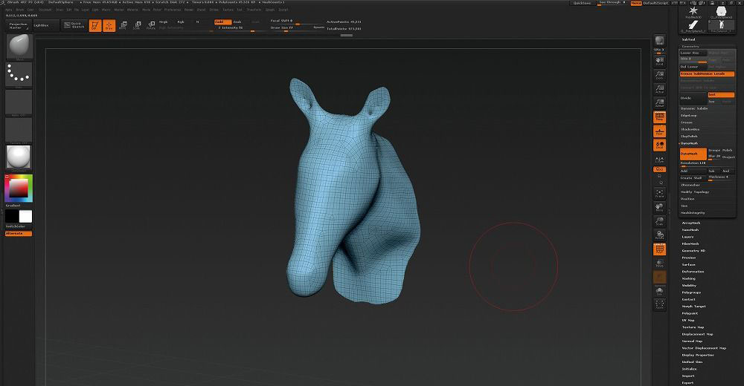Screen dimensions: 744x386
Task: Toggle the Smt smooth option
Action: pos(721,95)
